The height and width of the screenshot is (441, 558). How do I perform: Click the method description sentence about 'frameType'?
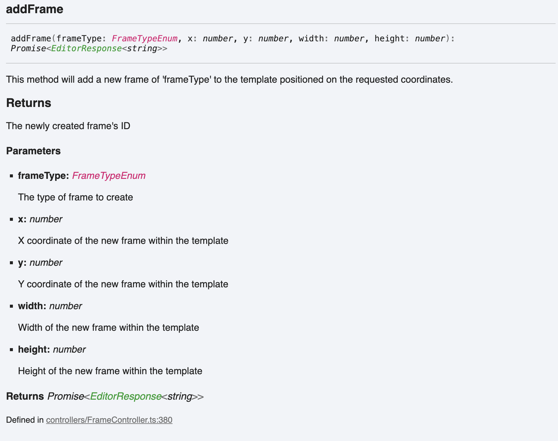229,80
